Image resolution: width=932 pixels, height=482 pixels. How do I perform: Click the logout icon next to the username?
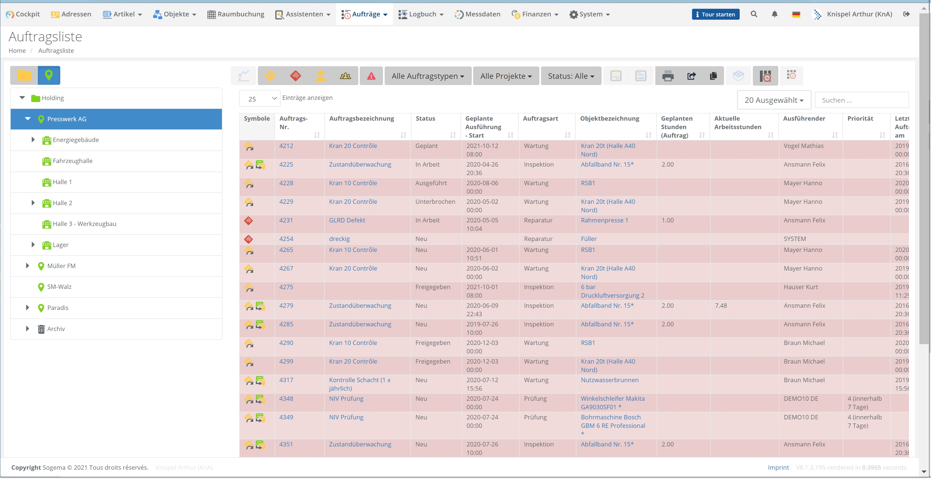(x=907, y=14)
